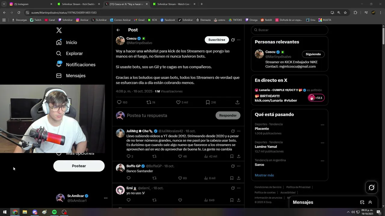This screenshot has height=216, width=385.
Task: Open more options on Erni reply
Action: (239, 188)
